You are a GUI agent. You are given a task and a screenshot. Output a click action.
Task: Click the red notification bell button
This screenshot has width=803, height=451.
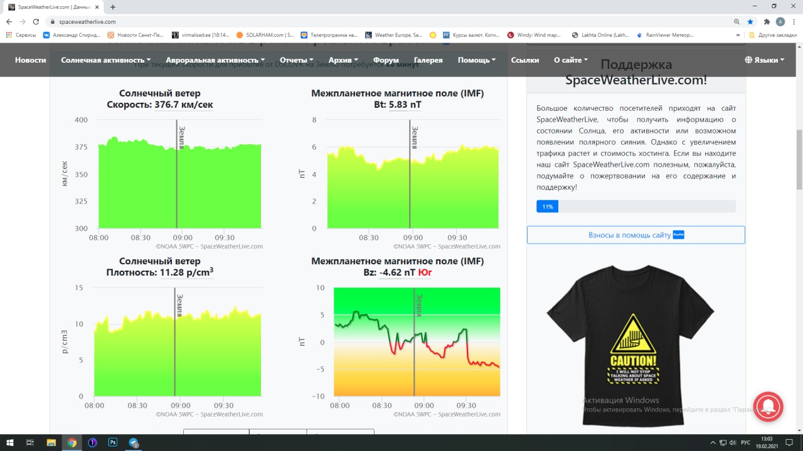768,408
